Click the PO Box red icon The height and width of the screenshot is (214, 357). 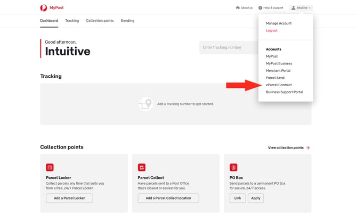[233, 167]
